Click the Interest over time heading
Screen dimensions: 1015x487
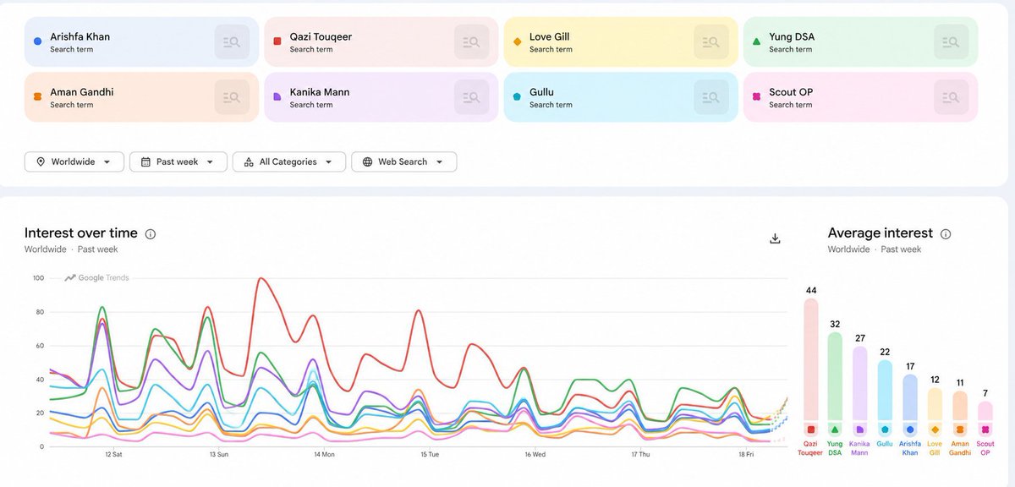[x=81, y=233]
